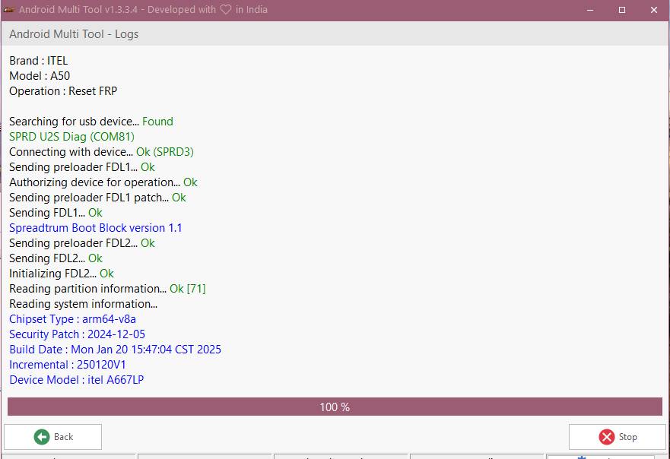Viewport: 670px width, 459px height.
Task: Click the 'Sending FDL2... Ok' line
Action: [x=56, y=258]
